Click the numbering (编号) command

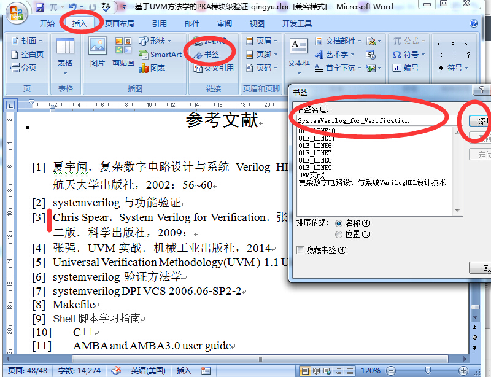click(406, 68)
